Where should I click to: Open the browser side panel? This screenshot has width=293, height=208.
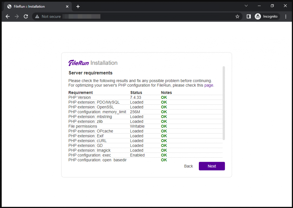(x=249, y=17)
